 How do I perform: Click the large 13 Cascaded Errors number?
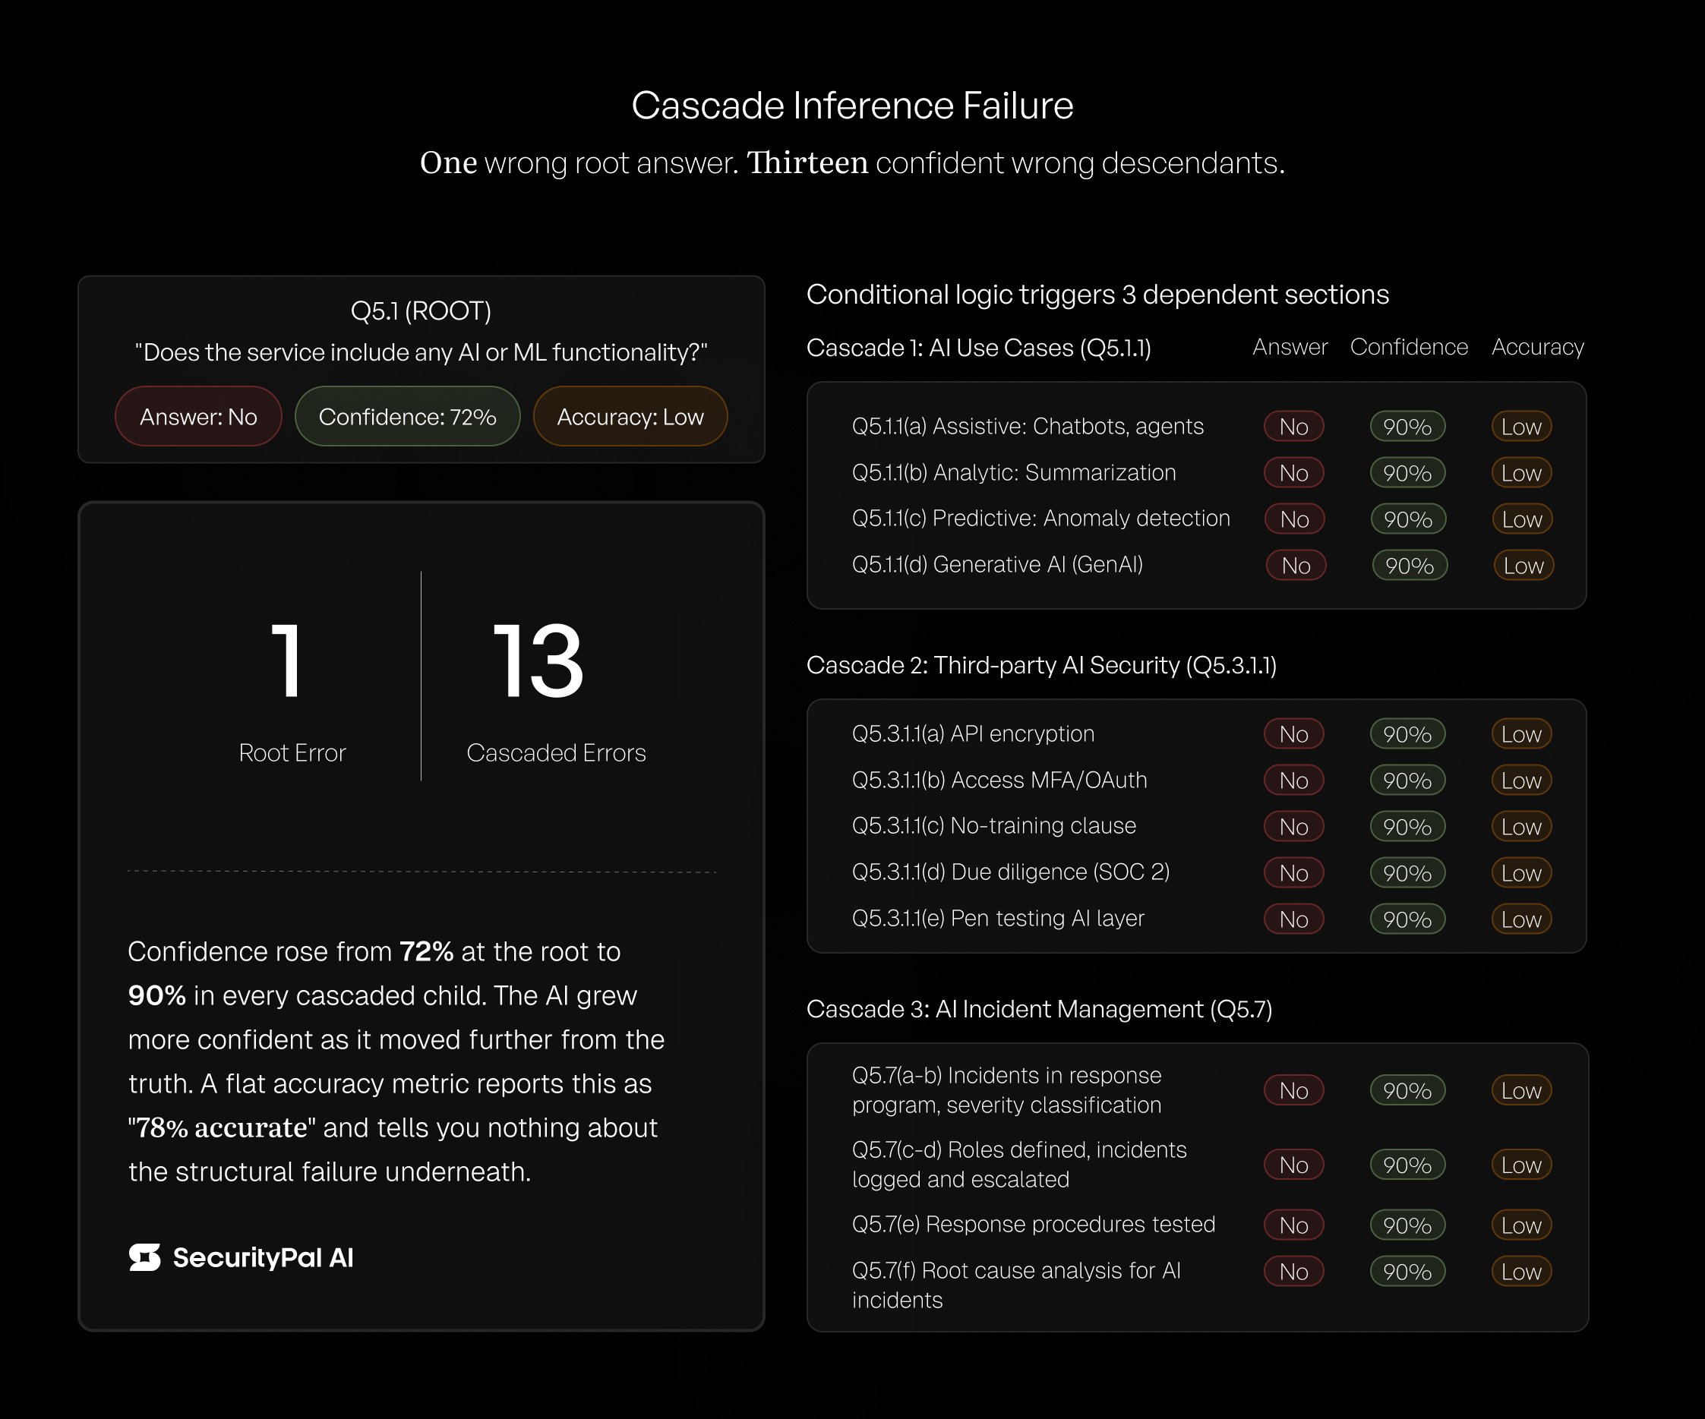[538, 660]
